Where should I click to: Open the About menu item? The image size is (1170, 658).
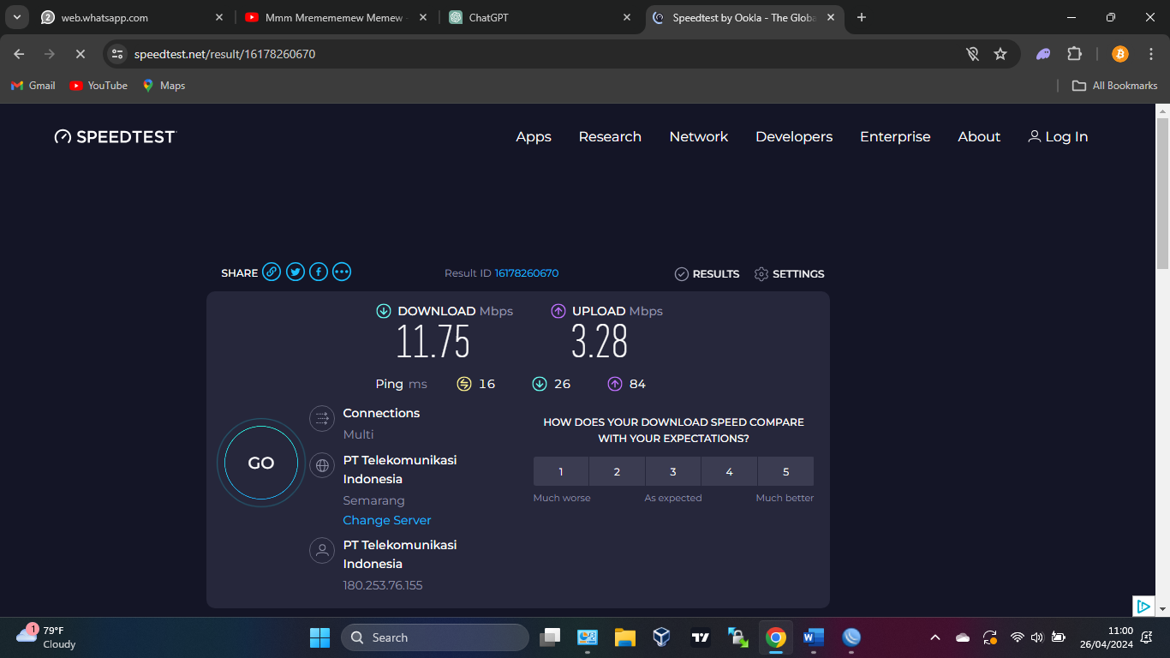[979, 137]
